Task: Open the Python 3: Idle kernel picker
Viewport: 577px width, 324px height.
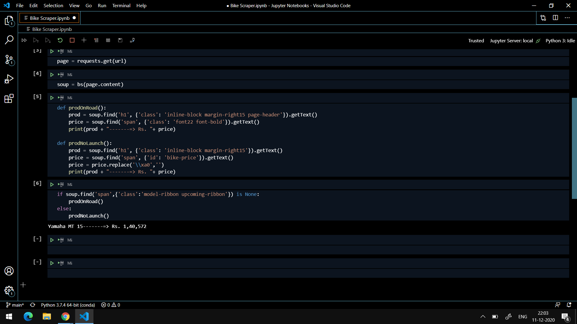Action: coord(560,40)
